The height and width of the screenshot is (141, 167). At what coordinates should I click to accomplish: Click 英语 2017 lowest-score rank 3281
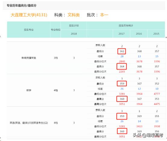(122, 126)
